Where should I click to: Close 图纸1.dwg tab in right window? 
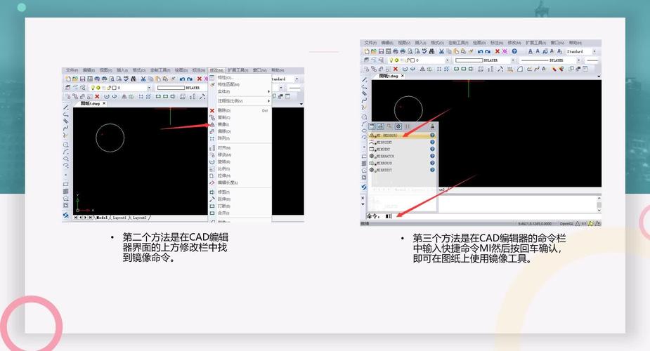[x=402, y=76]
